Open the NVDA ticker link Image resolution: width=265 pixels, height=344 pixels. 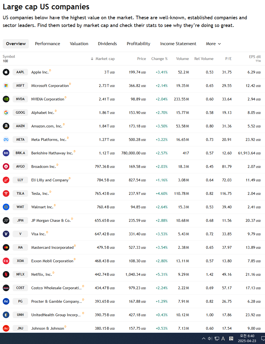(20, 99)
